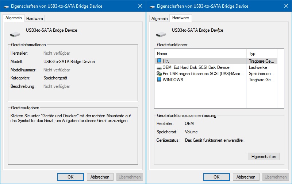Open Eigenschaften for the selected device function

[264, 157]
